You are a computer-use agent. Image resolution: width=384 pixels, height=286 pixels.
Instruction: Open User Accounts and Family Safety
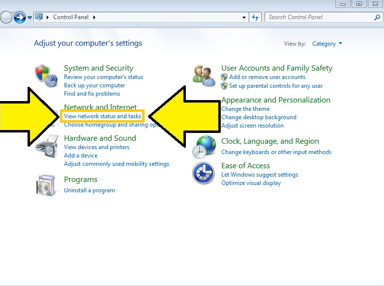coord(277,68)
